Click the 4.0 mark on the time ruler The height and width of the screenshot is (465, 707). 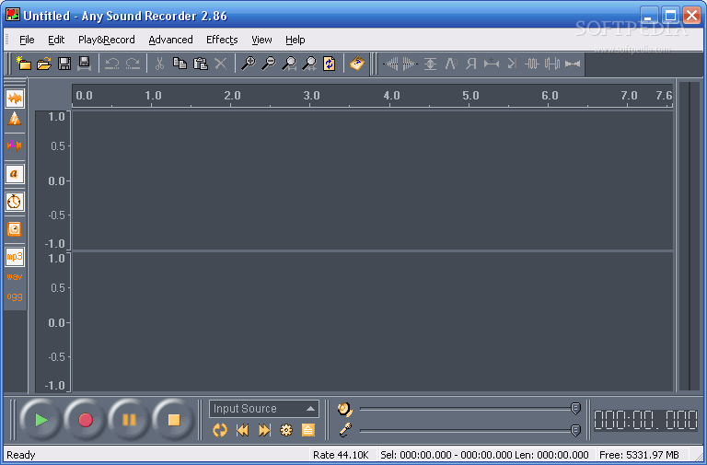[391, 96]
